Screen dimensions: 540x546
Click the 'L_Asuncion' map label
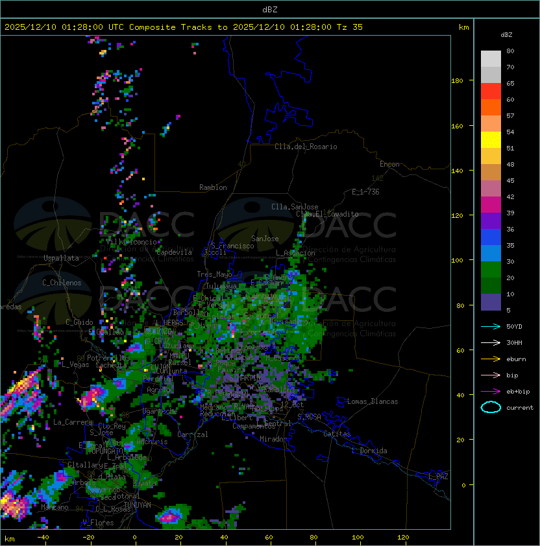(x=295, y=253)
